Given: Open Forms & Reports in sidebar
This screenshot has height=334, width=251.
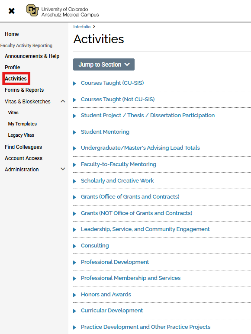Looking at the screenshot, I should pos(24,90).
